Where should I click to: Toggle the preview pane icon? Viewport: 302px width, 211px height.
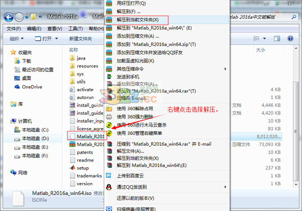[x=277, y=39]
